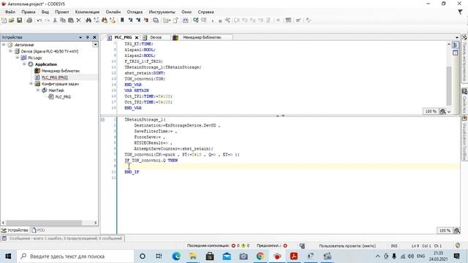Open Find with the binoculars icon
Viewport: 468px width, 263px height.
pyautogui.click(x=88, y=20)
